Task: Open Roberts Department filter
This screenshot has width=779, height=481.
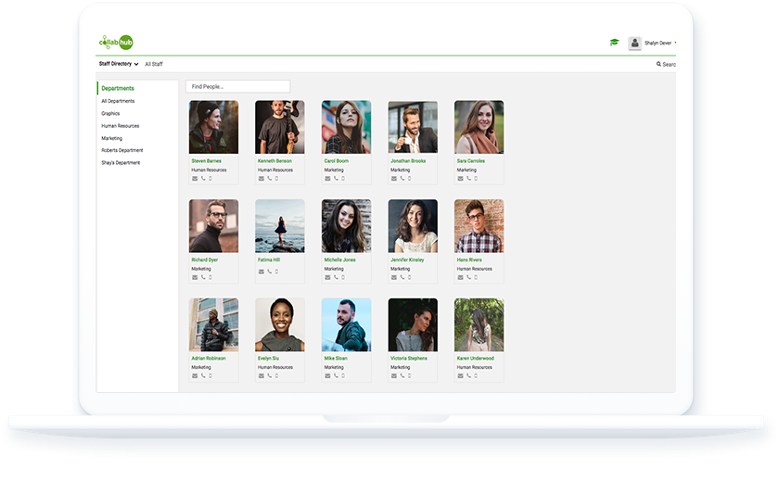Action: 122,150
